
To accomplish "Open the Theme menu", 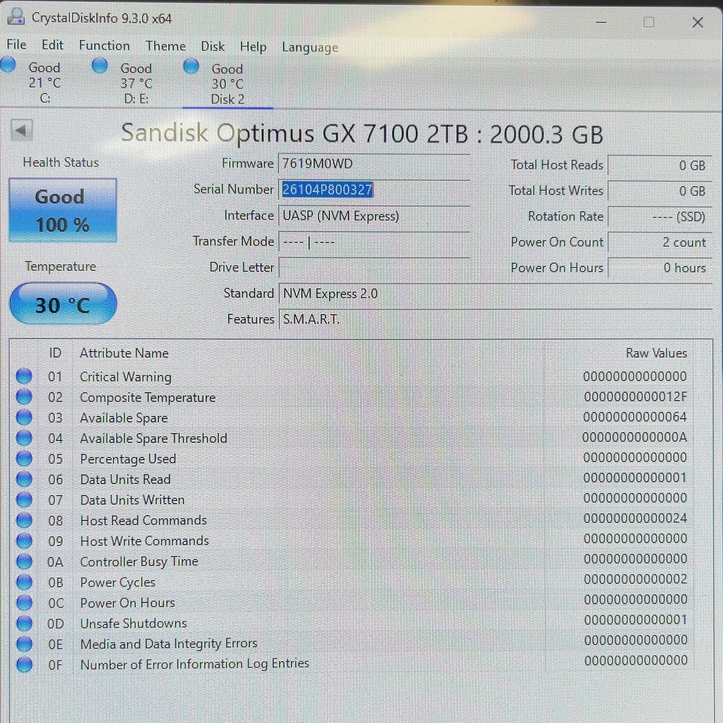I will pyautogui.click(x=165, y=46).
